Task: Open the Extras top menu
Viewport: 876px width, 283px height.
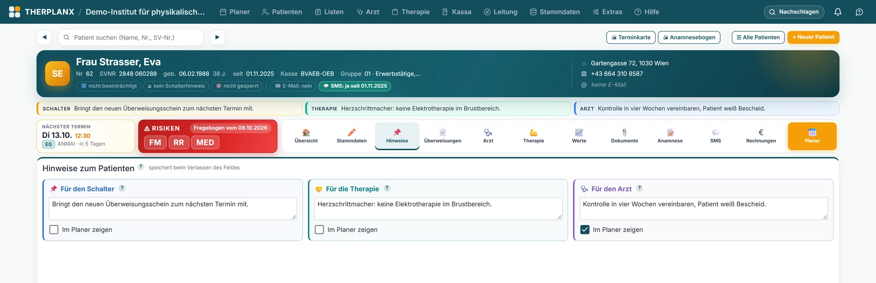Action: click(x=607, y=12)
